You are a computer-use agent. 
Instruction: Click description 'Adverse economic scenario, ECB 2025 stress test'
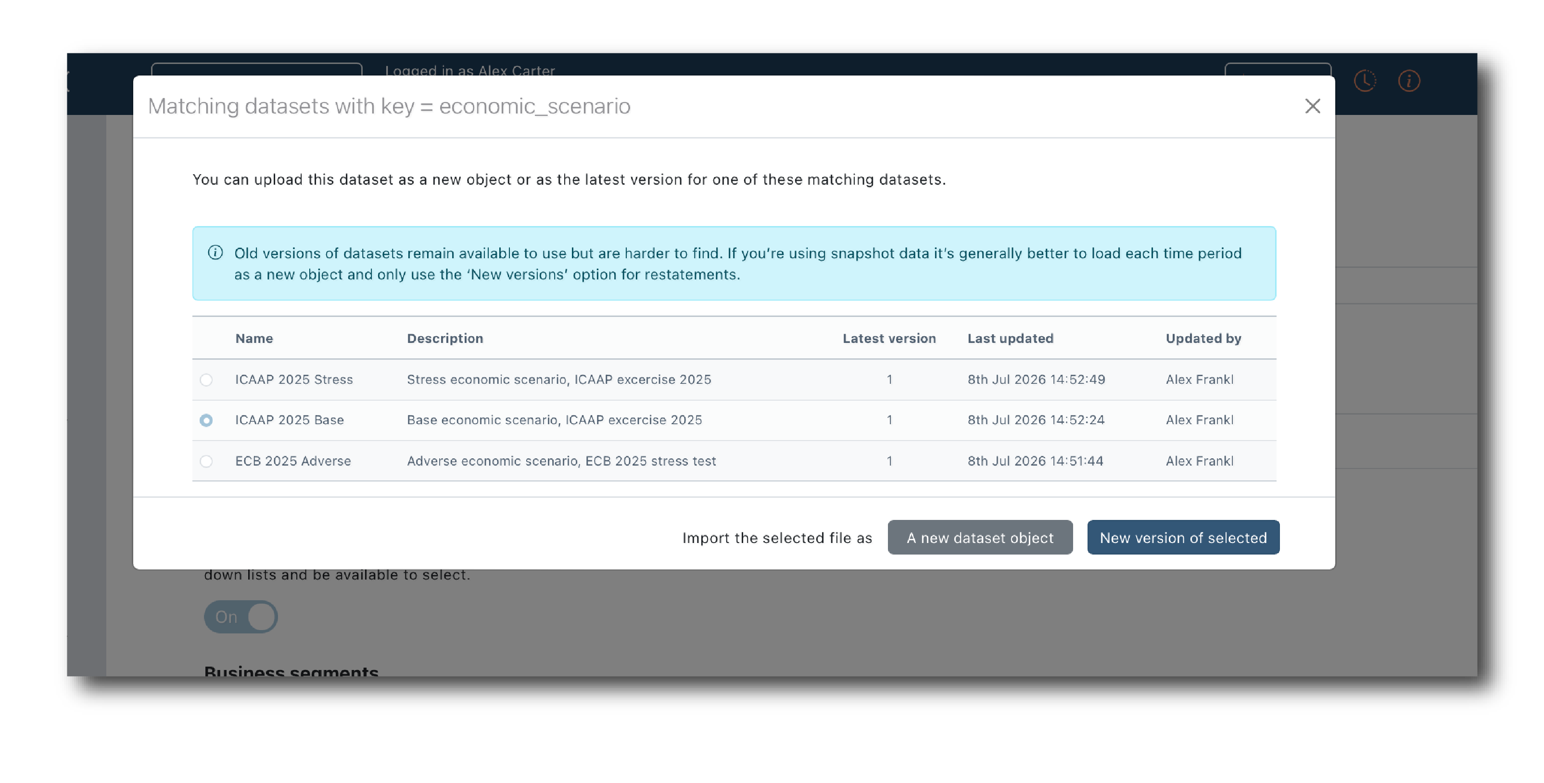pyautogui.click(x=562, y=461)
